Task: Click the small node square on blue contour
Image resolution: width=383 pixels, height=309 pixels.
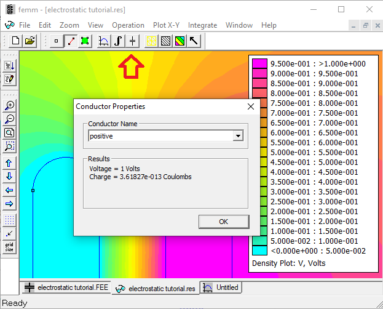Action: click(33, 190)
